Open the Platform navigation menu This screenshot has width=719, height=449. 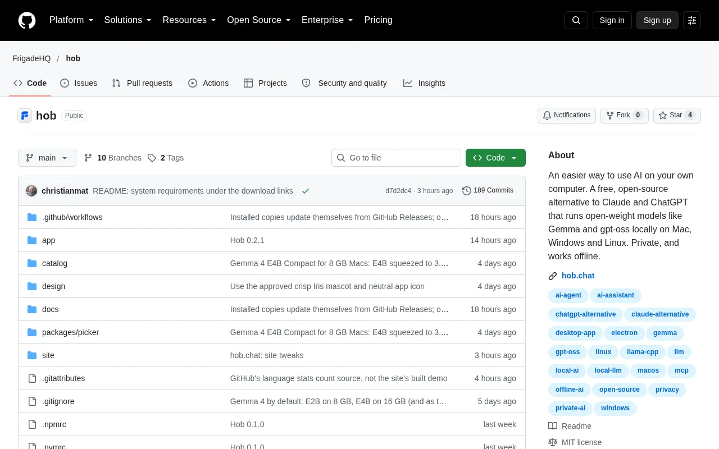click(71, 20)
